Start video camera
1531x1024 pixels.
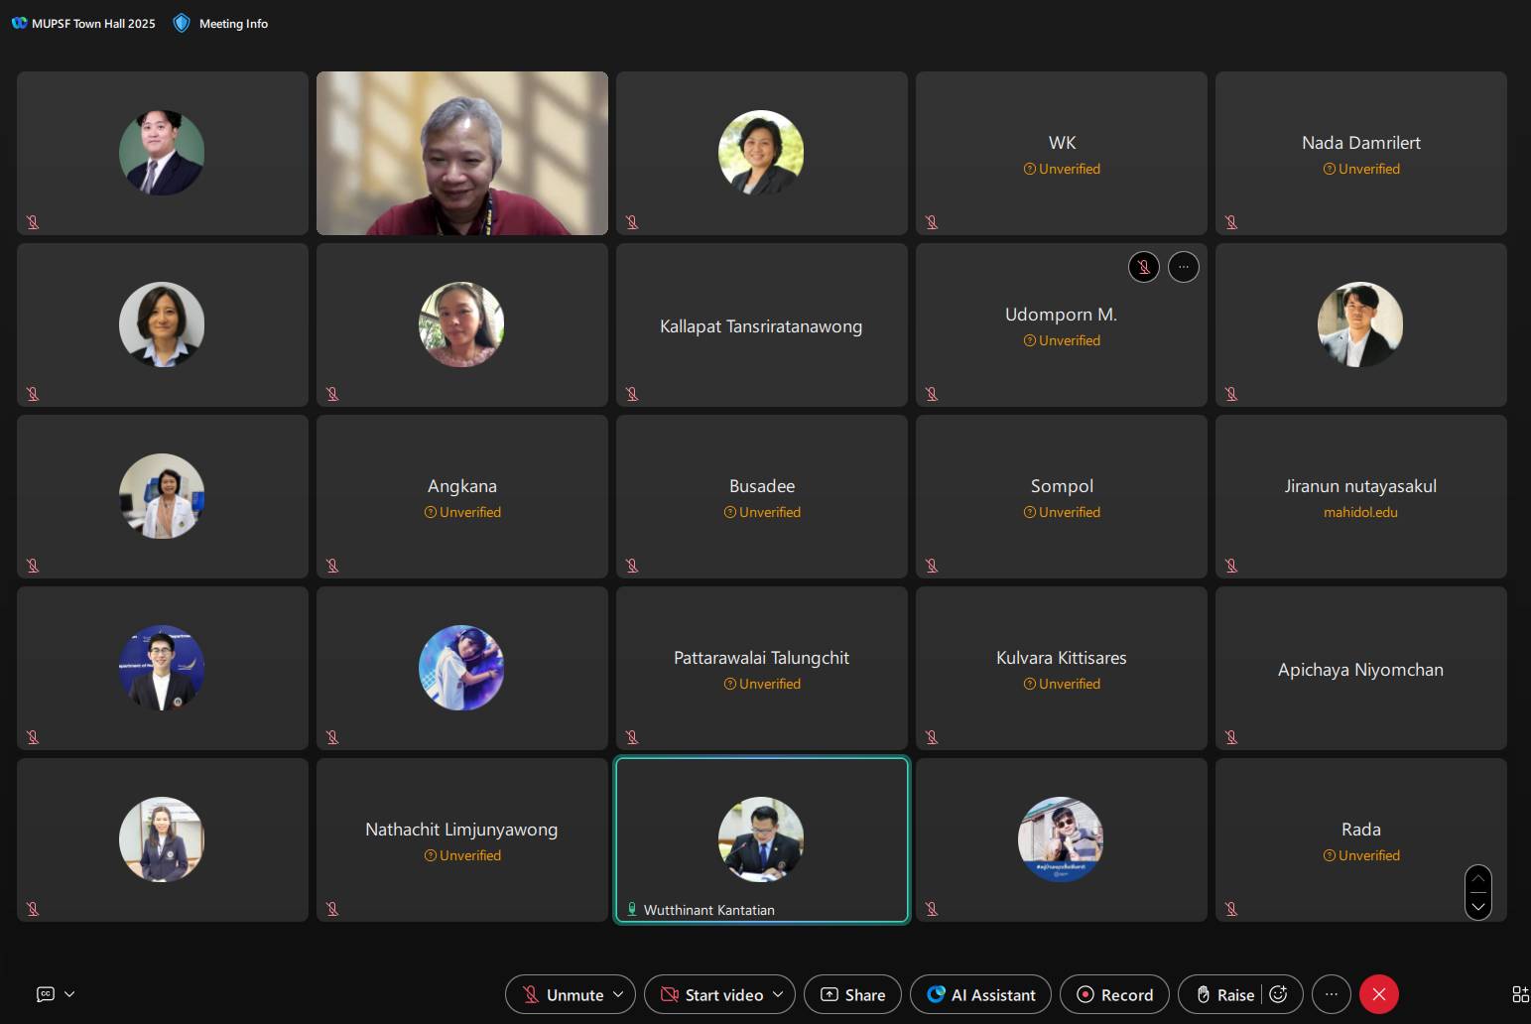[711, 994]
